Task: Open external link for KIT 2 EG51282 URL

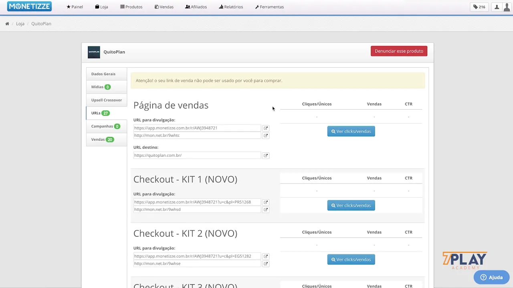Action: 266,256
